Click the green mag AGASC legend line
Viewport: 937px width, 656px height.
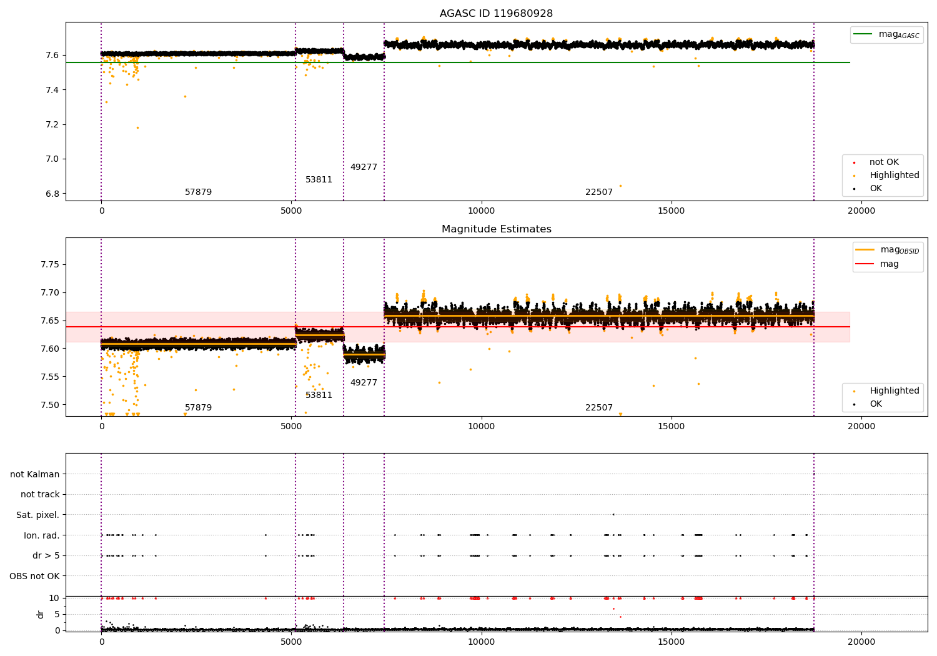863,34
